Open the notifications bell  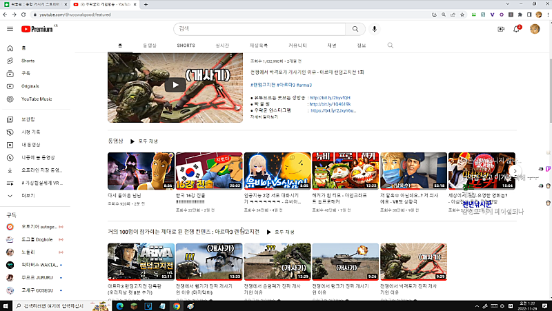[516, 29]
